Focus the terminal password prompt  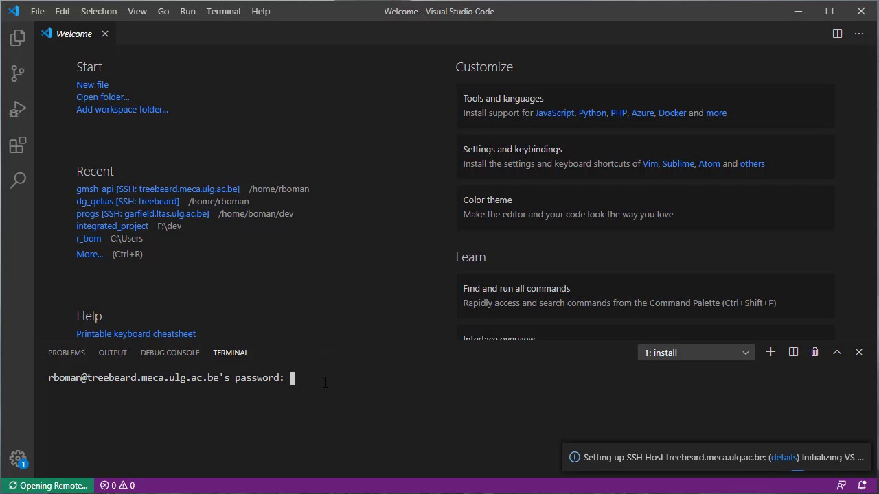coord(292,378)
